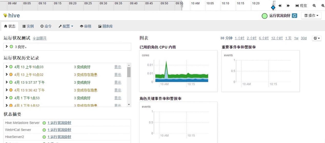Screen dimensions: 325x143
Task: Click the blue diamond timeline marker
Action: pyautogui.click(x=273, y=7)
